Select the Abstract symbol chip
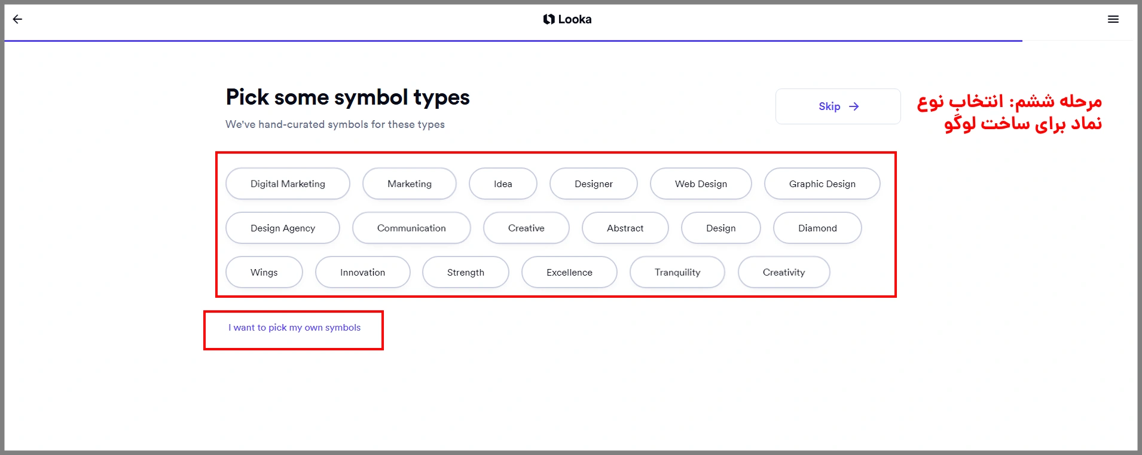This screenshot has height=455, width=1142. pyautogui.click(x=625, y=228)
